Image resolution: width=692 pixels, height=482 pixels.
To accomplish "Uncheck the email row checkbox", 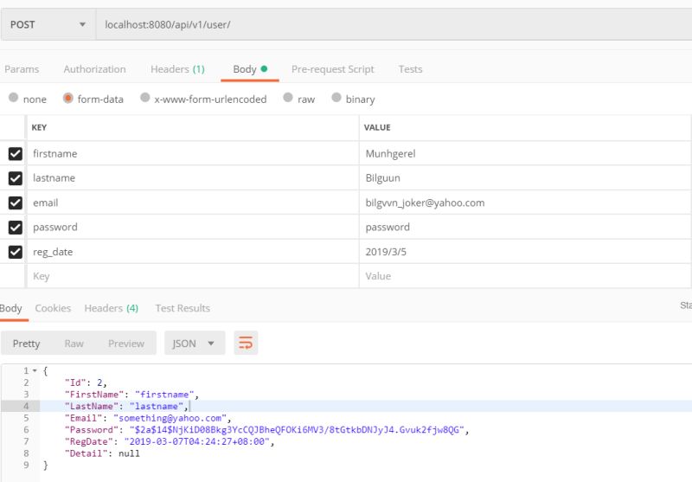I will pos(16,202).
